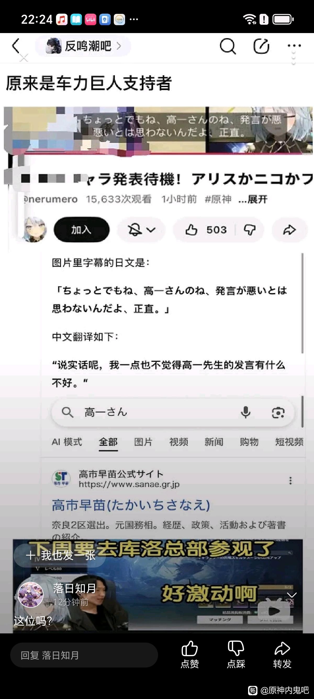
Task: Open search with the magnifier icon
Action: coord(228,46)
